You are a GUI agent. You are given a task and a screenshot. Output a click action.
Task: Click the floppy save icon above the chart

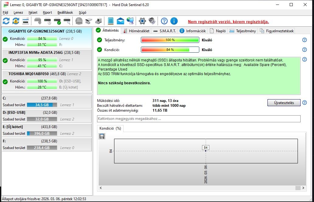(x=102, y=136)
